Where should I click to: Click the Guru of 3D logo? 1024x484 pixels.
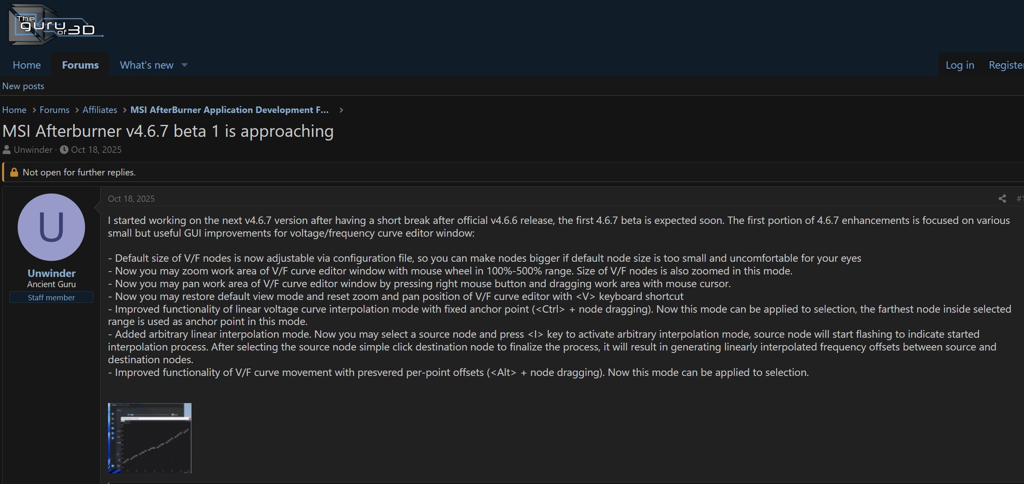click(55, 25)
